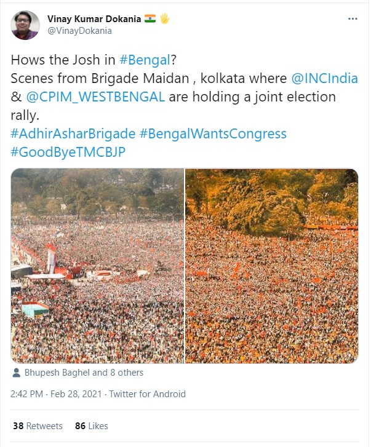Click the raised hand emoji beside the name
The image size is (371, 447).
pyautogui.click(x=164, y=18)
